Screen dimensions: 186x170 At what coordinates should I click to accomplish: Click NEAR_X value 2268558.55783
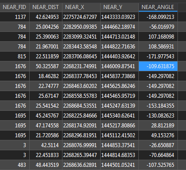pyautogui.click(x=81, y=96)
